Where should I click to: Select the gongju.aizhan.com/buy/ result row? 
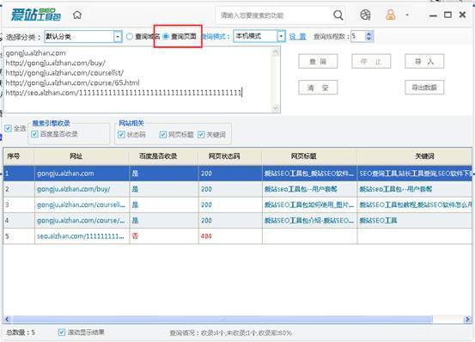pos(238,189)
